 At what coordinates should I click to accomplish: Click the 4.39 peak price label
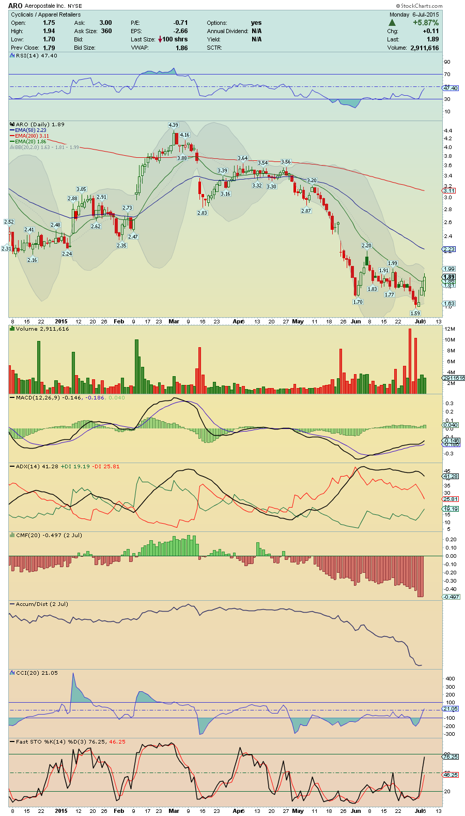tap(173, 125)
